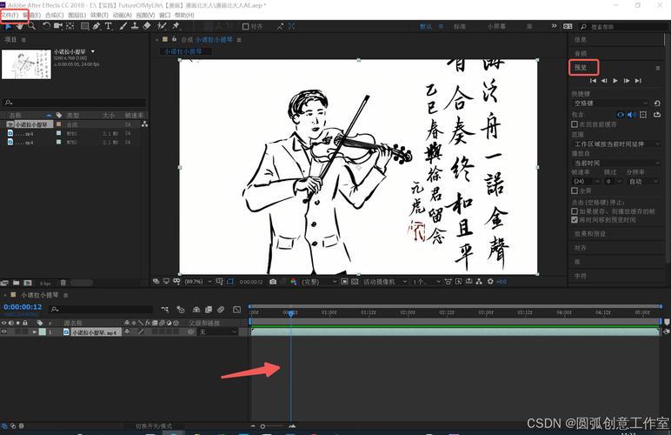Open the 图层(L) menu
671x435 pixels.
tap(77, 15)
